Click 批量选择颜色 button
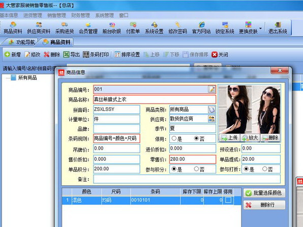 click(264, 193)
